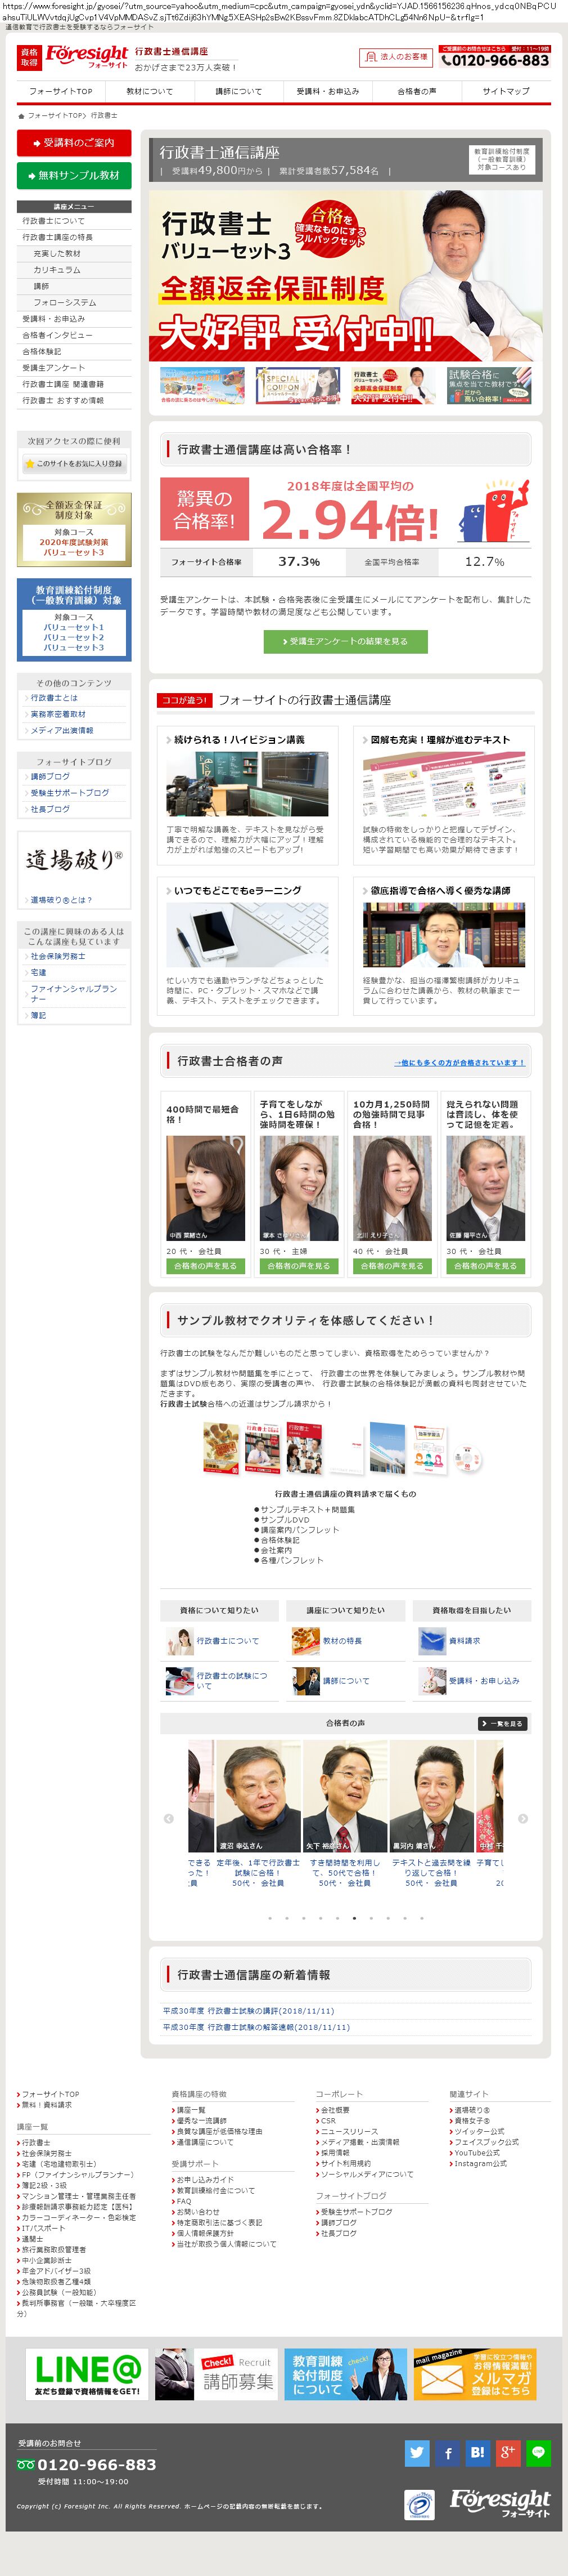The height and width of the screenshot is (2576, 568).
Task: Click 教材の特長 thumbnail icon
Action: [x=305, y=1640]
